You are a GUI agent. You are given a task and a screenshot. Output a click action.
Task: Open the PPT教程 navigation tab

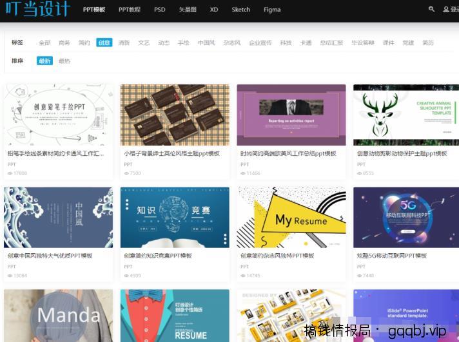[x=130, y=10]
